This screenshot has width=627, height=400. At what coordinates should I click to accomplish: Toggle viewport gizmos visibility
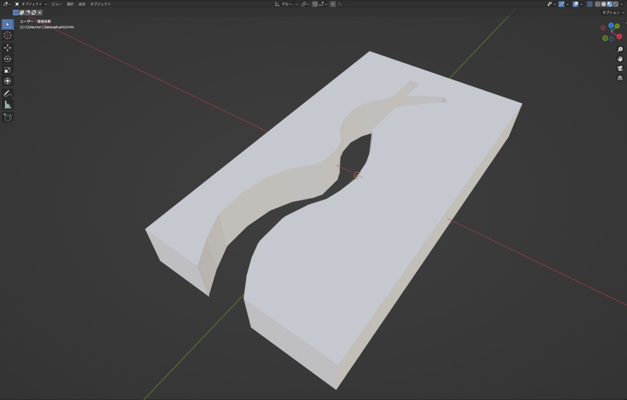coord(561,4)
